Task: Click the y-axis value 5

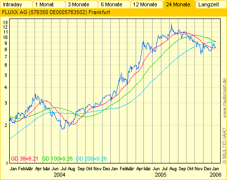Action: pyautogui.click(x=6, y=75)
